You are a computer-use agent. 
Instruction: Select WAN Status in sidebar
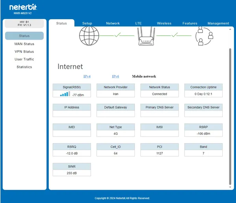24,44
